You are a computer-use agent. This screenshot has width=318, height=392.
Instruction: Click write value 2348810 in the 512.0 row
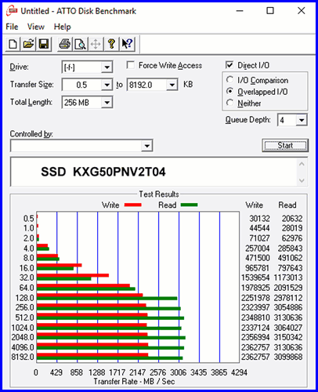pyautogui.click(x=255, y=318)
